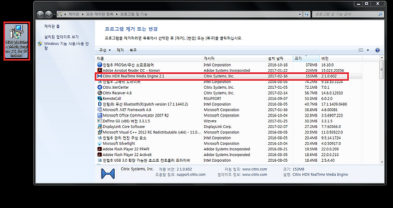Click 모든 제어판 항목 breadcrumb segment

100,14
